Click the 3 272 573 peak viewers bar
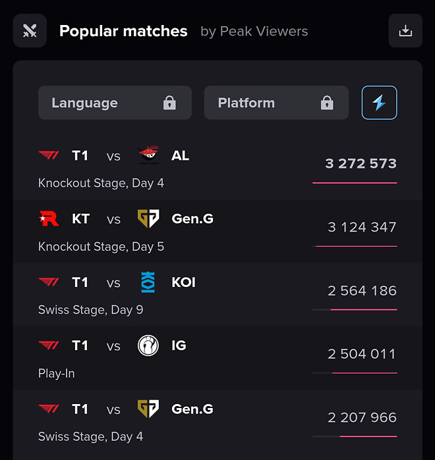435x460 pixels. tap(355, 182)
